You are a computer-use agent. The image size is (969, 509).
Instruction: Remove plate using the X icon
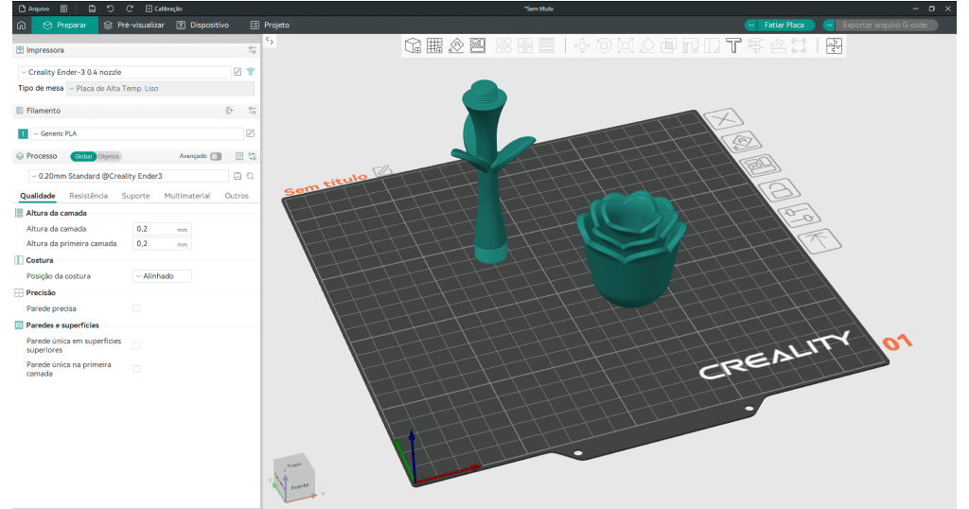tap(724, 118)
